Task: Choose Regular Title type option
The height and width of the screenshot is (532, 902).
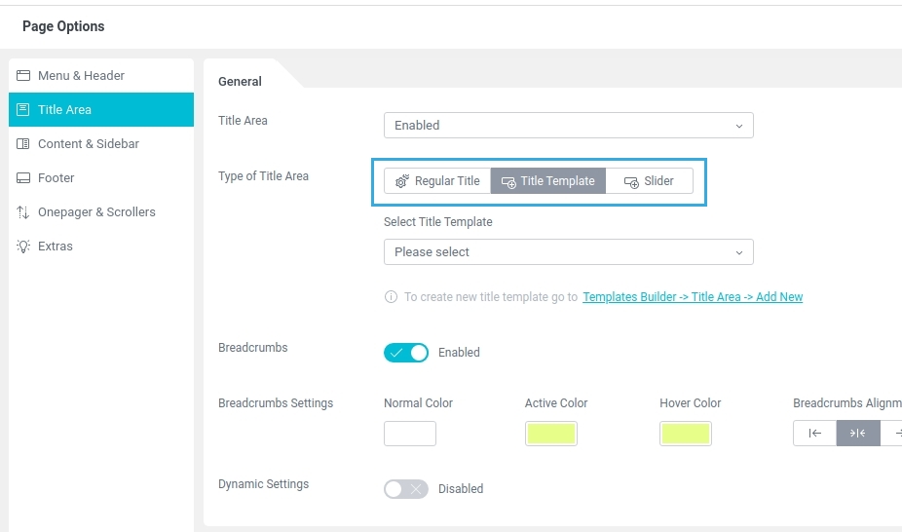Action: [x=437, y=181]
